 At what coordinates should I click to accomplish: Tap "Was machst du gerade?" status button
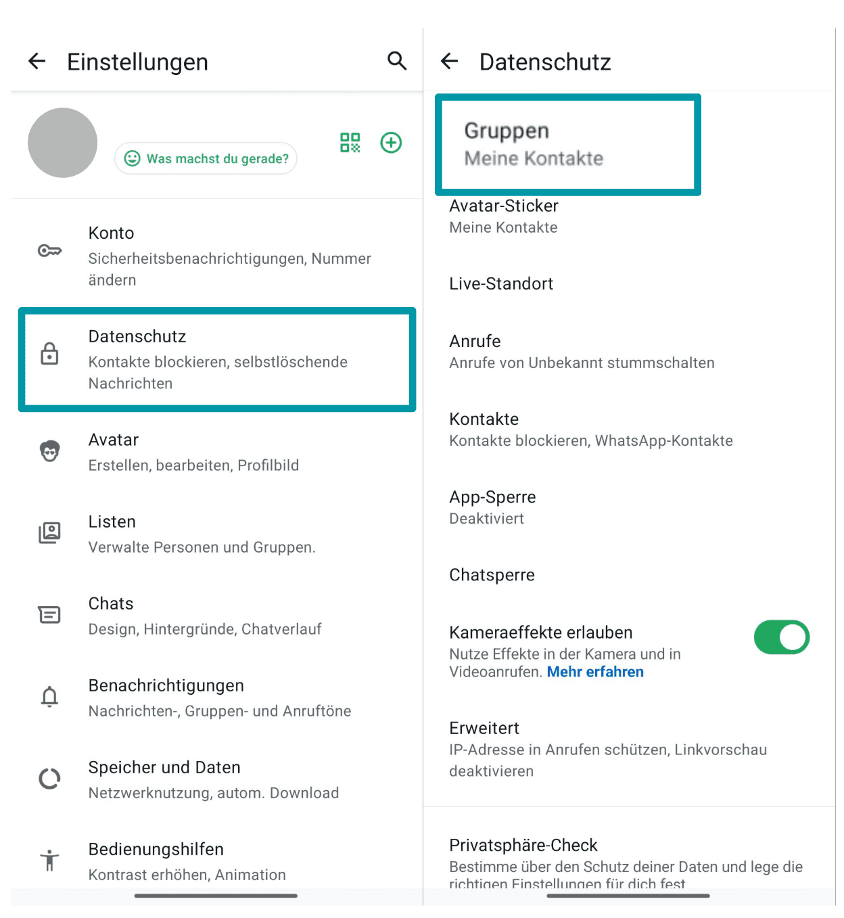(206, 158)
